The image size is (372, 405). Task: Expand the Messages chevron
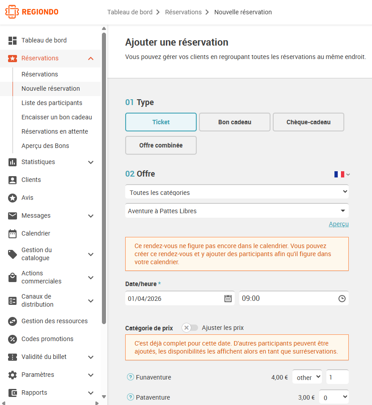pyautogui.click(x=91, y=215)
